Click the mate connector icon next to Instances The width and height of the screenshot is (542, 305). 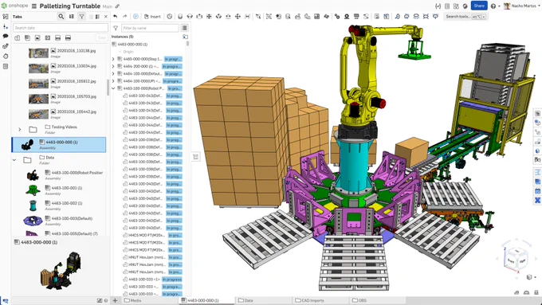click(x=185, y=37)
